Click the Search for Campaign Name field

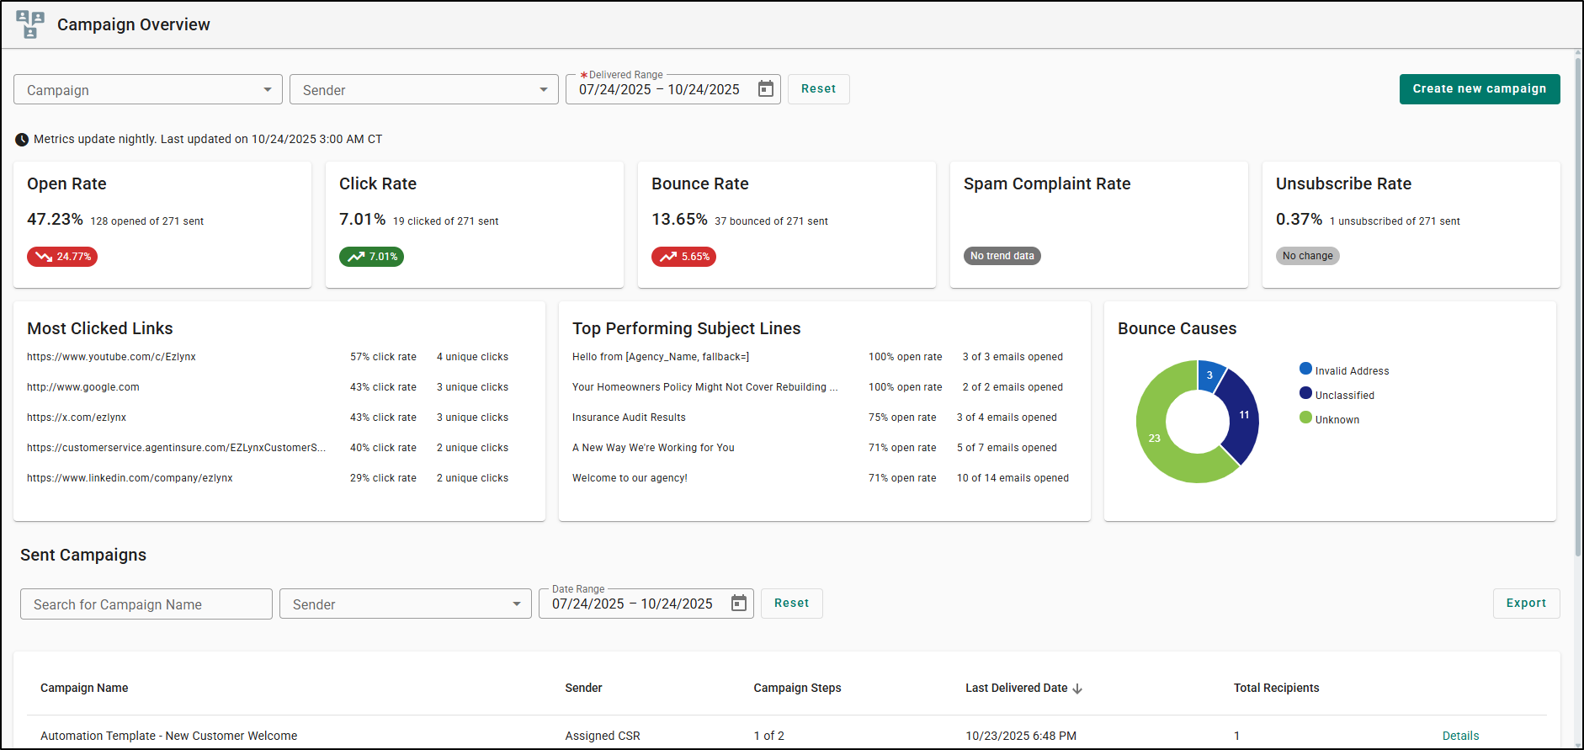pos(146,604)
